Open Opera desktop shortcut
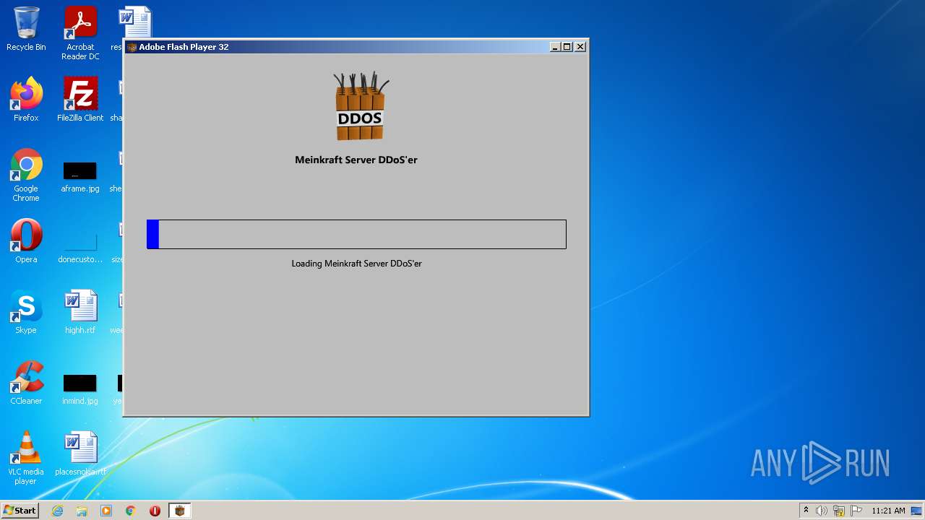925x520 pixels. 26,240
